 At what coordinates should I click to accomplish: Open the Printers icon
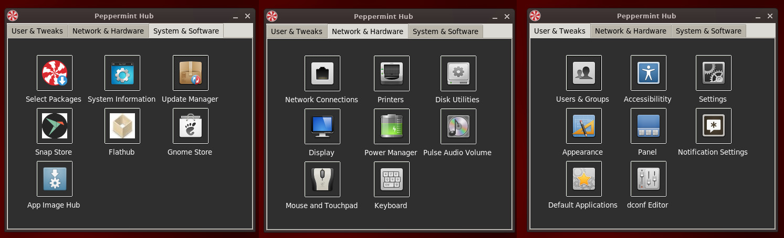(392, 73)
